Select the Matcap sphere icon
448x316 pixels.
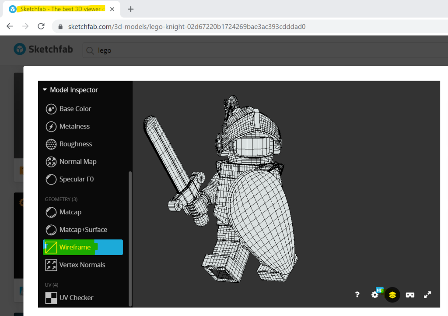51,213
